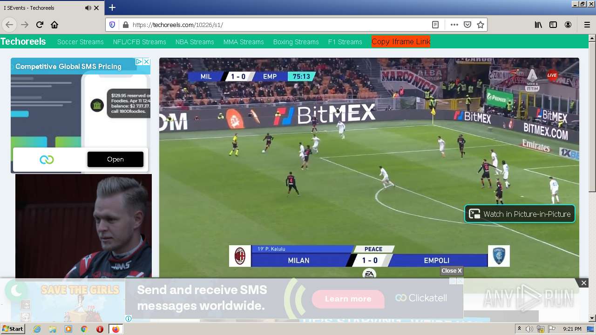
Task: Open the Firefox home page
Action: (x=54, y=25)
